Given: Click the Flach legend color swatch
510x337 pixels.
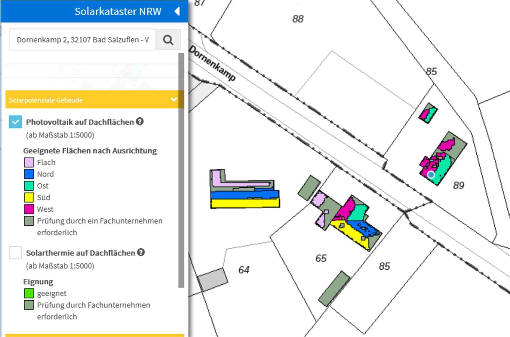Looking at the screenshot, I should pyautogui.click(x=29, y=163).
